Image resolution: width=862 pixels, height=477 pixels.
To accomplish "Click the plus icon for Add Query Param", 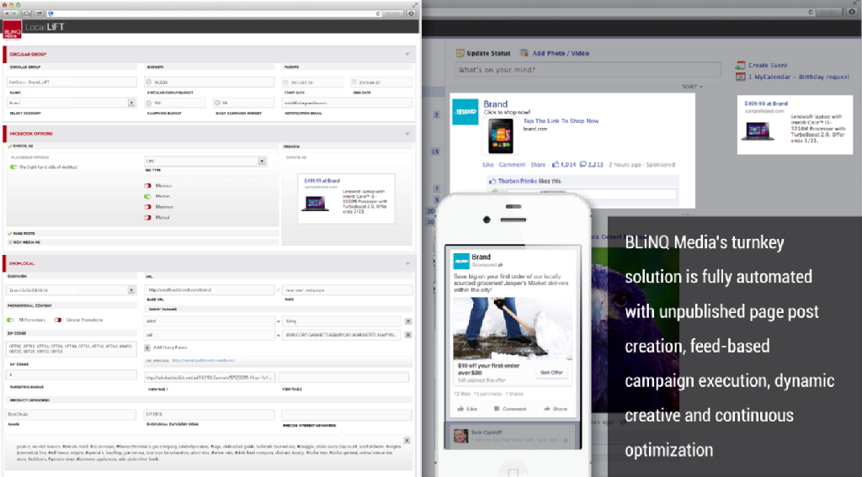I will pos(148,347).
